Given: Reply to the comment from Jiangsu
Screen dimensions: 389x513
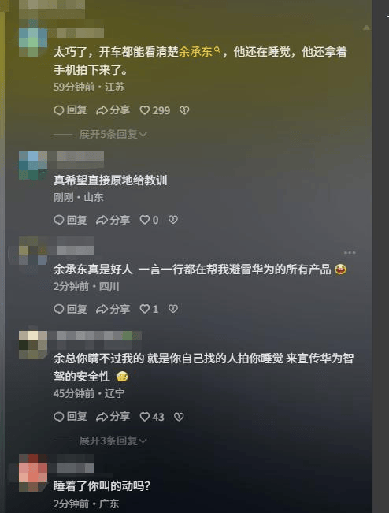Looking at the screenshot, I should click(x=70, y=110).
